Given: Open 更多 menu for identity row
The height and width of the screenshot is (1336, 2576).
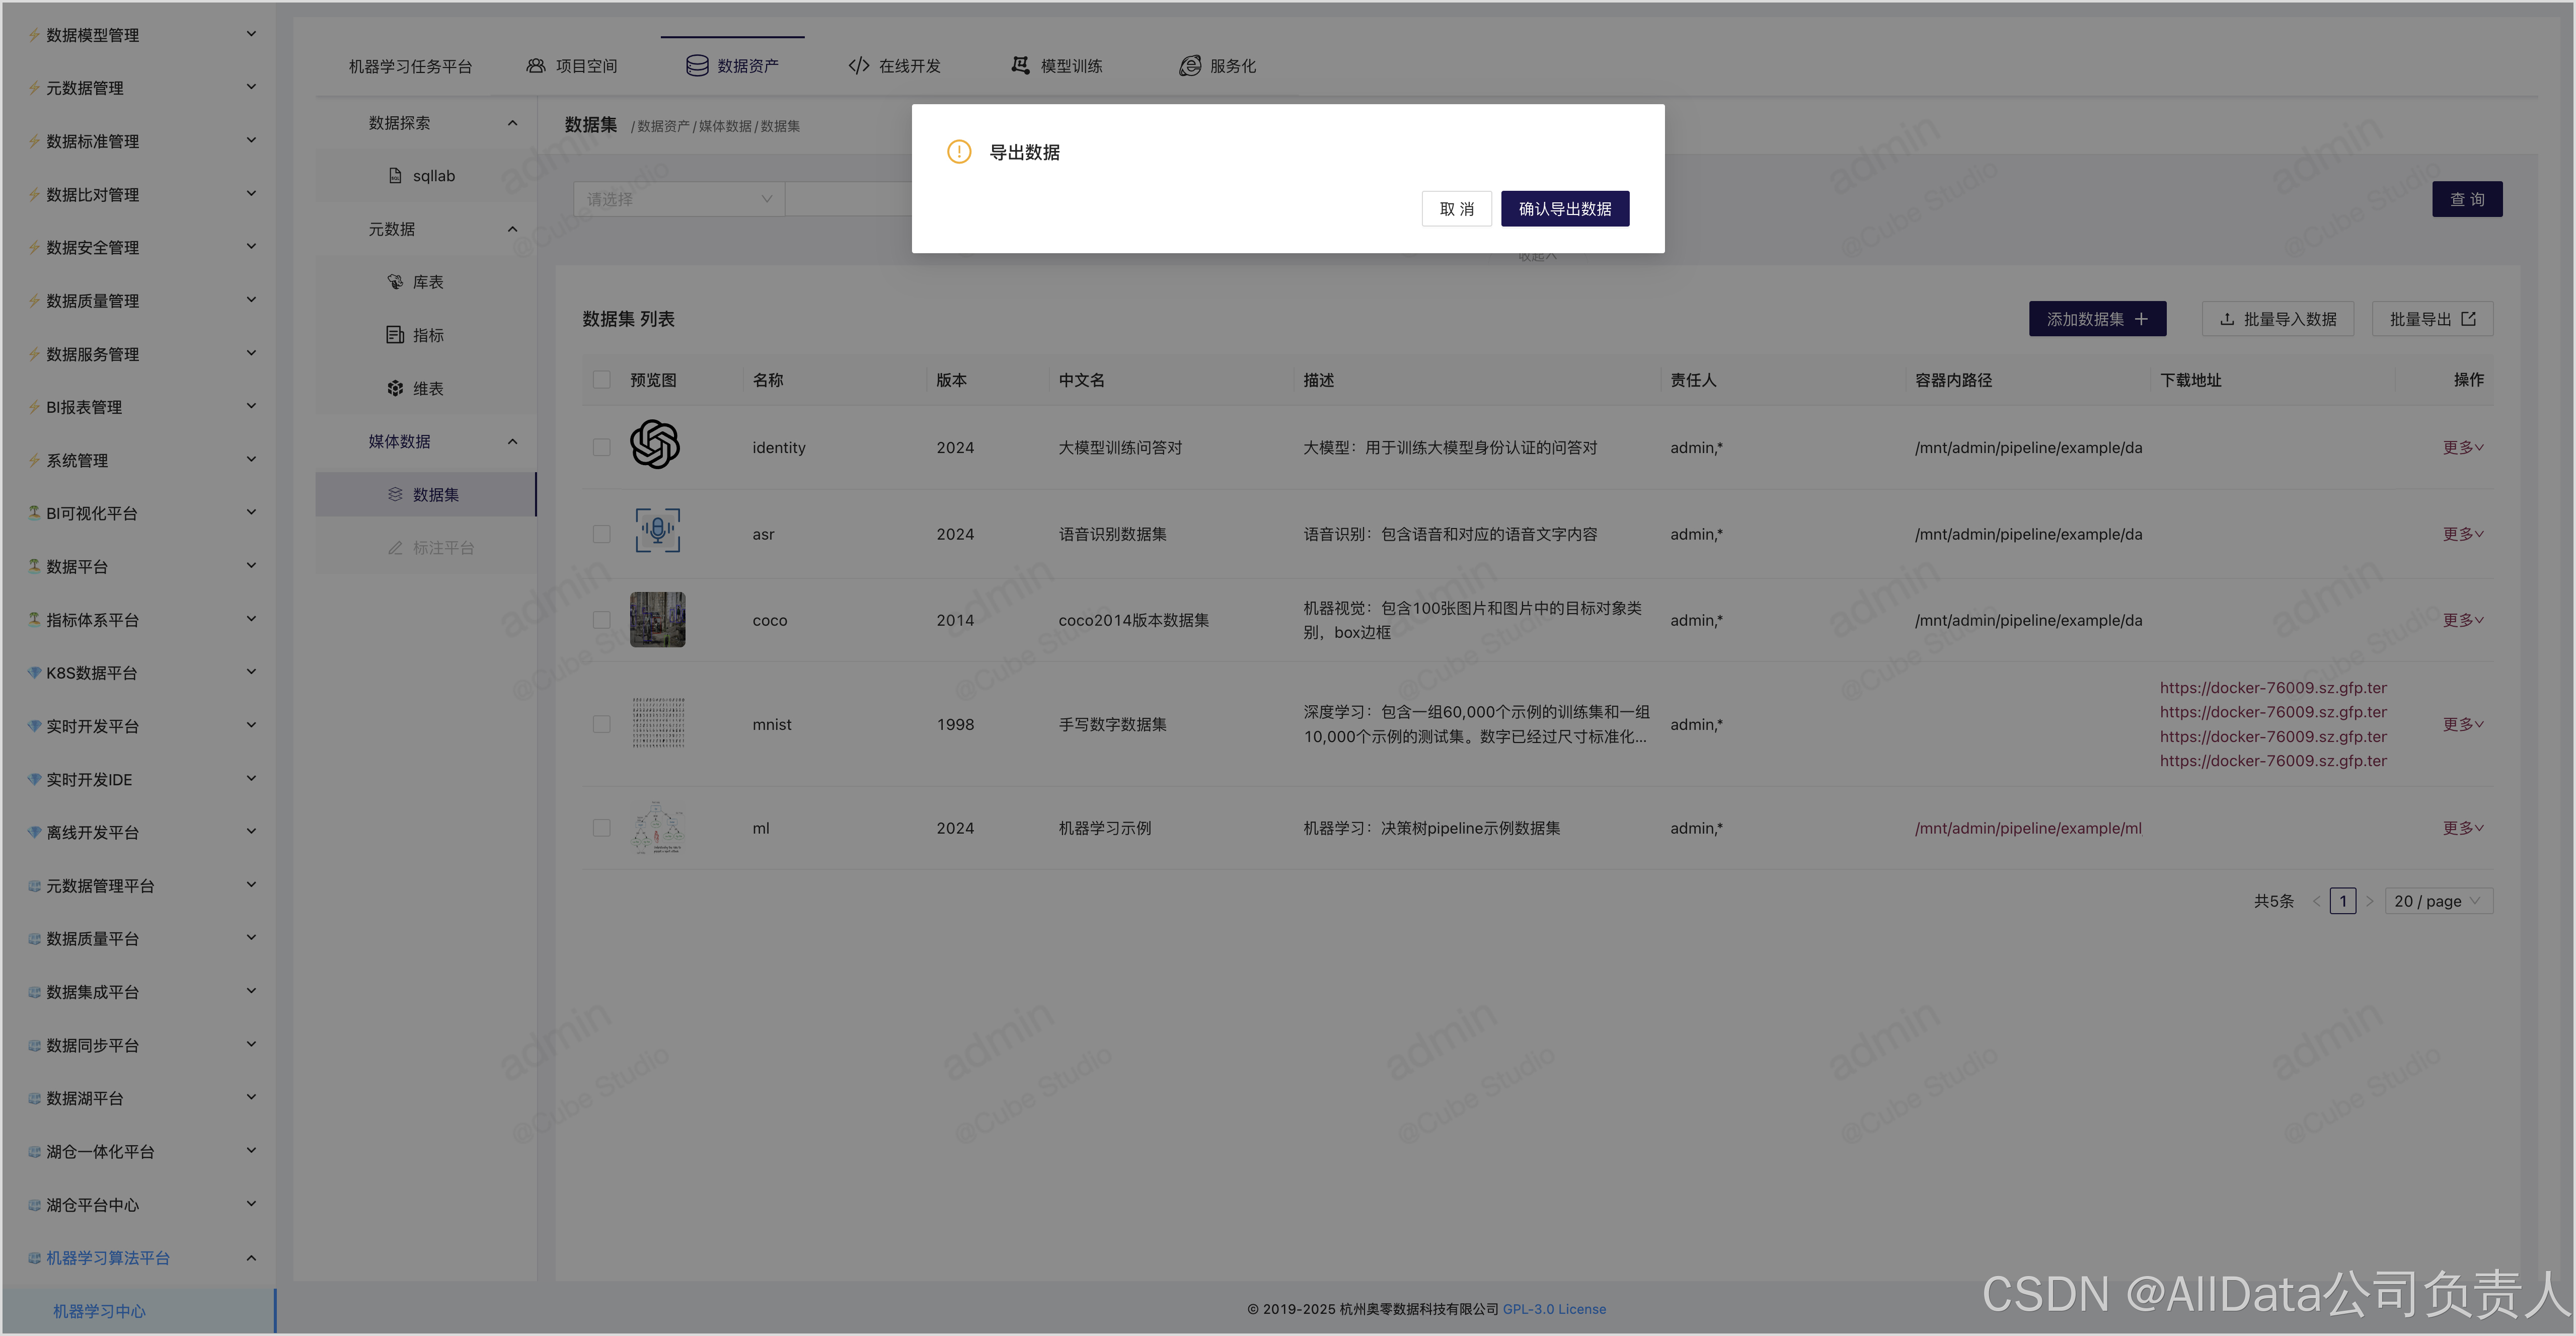Looking at the screenshot, I should coord(2463,447).
